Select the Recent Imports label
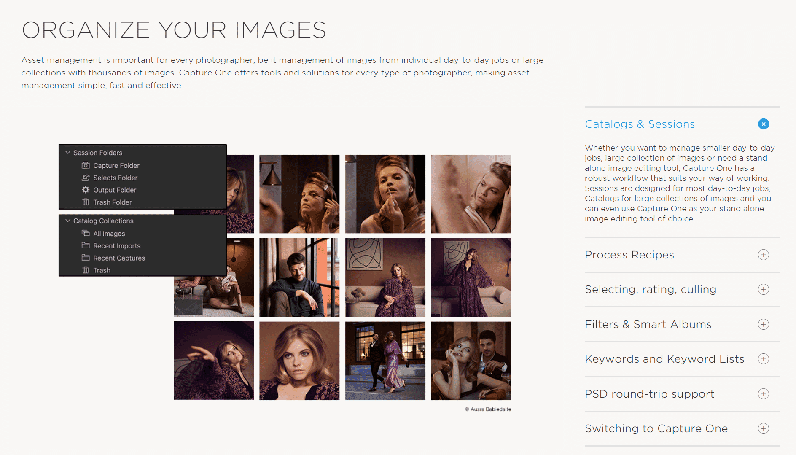The image size is (796, 455). pyautogui.click(x=117, y=246)
